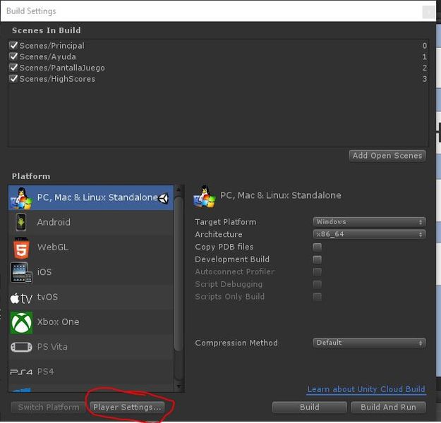Toggle the Autoconnect Profiler checkbox
Image resolution: width=441 pixels, height=423 pixels.
pos(318,272)
